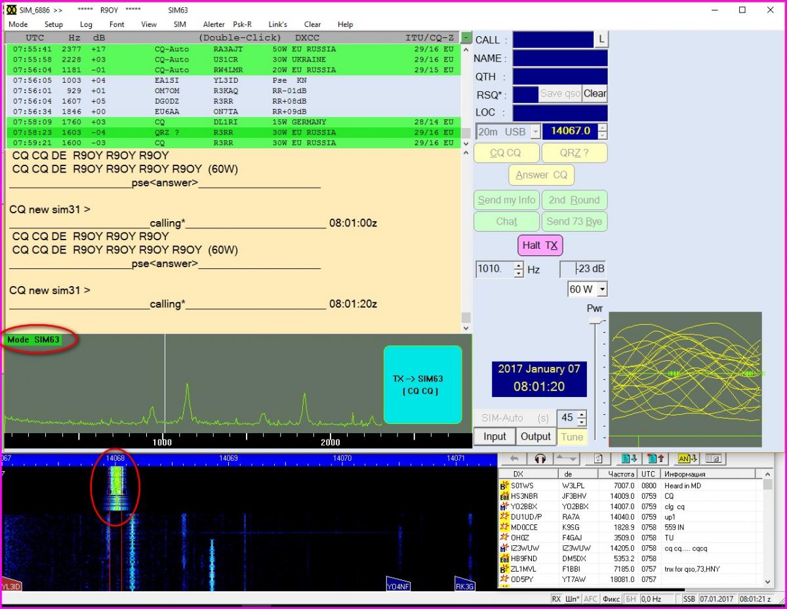Click the Pwr vertical slider handle

[x=595, y=320]
